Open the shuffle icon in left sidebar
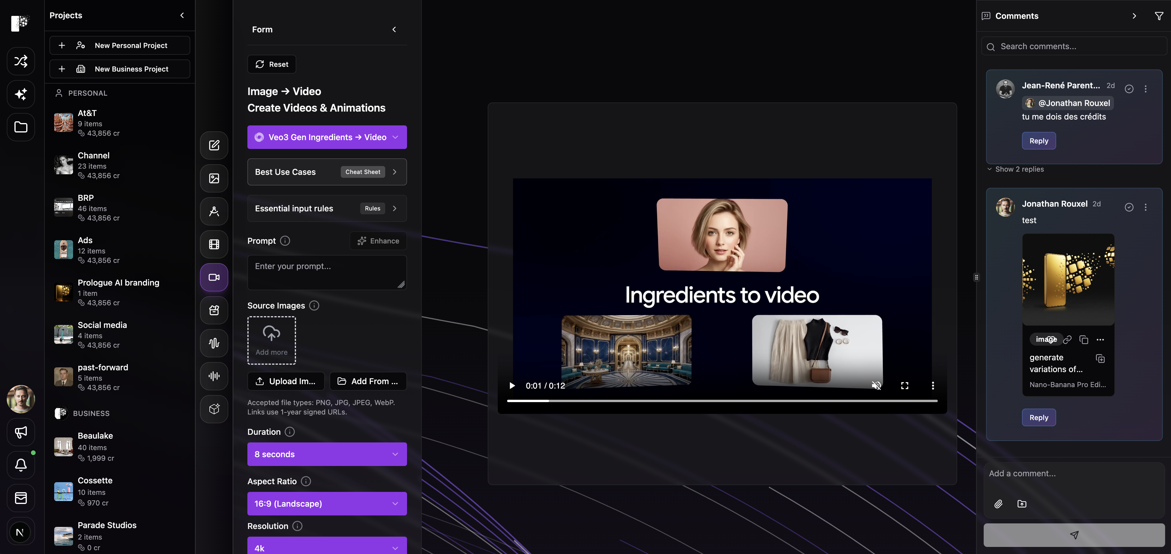1171x554 pixels. pyautogui.click(x=20, y=61)
